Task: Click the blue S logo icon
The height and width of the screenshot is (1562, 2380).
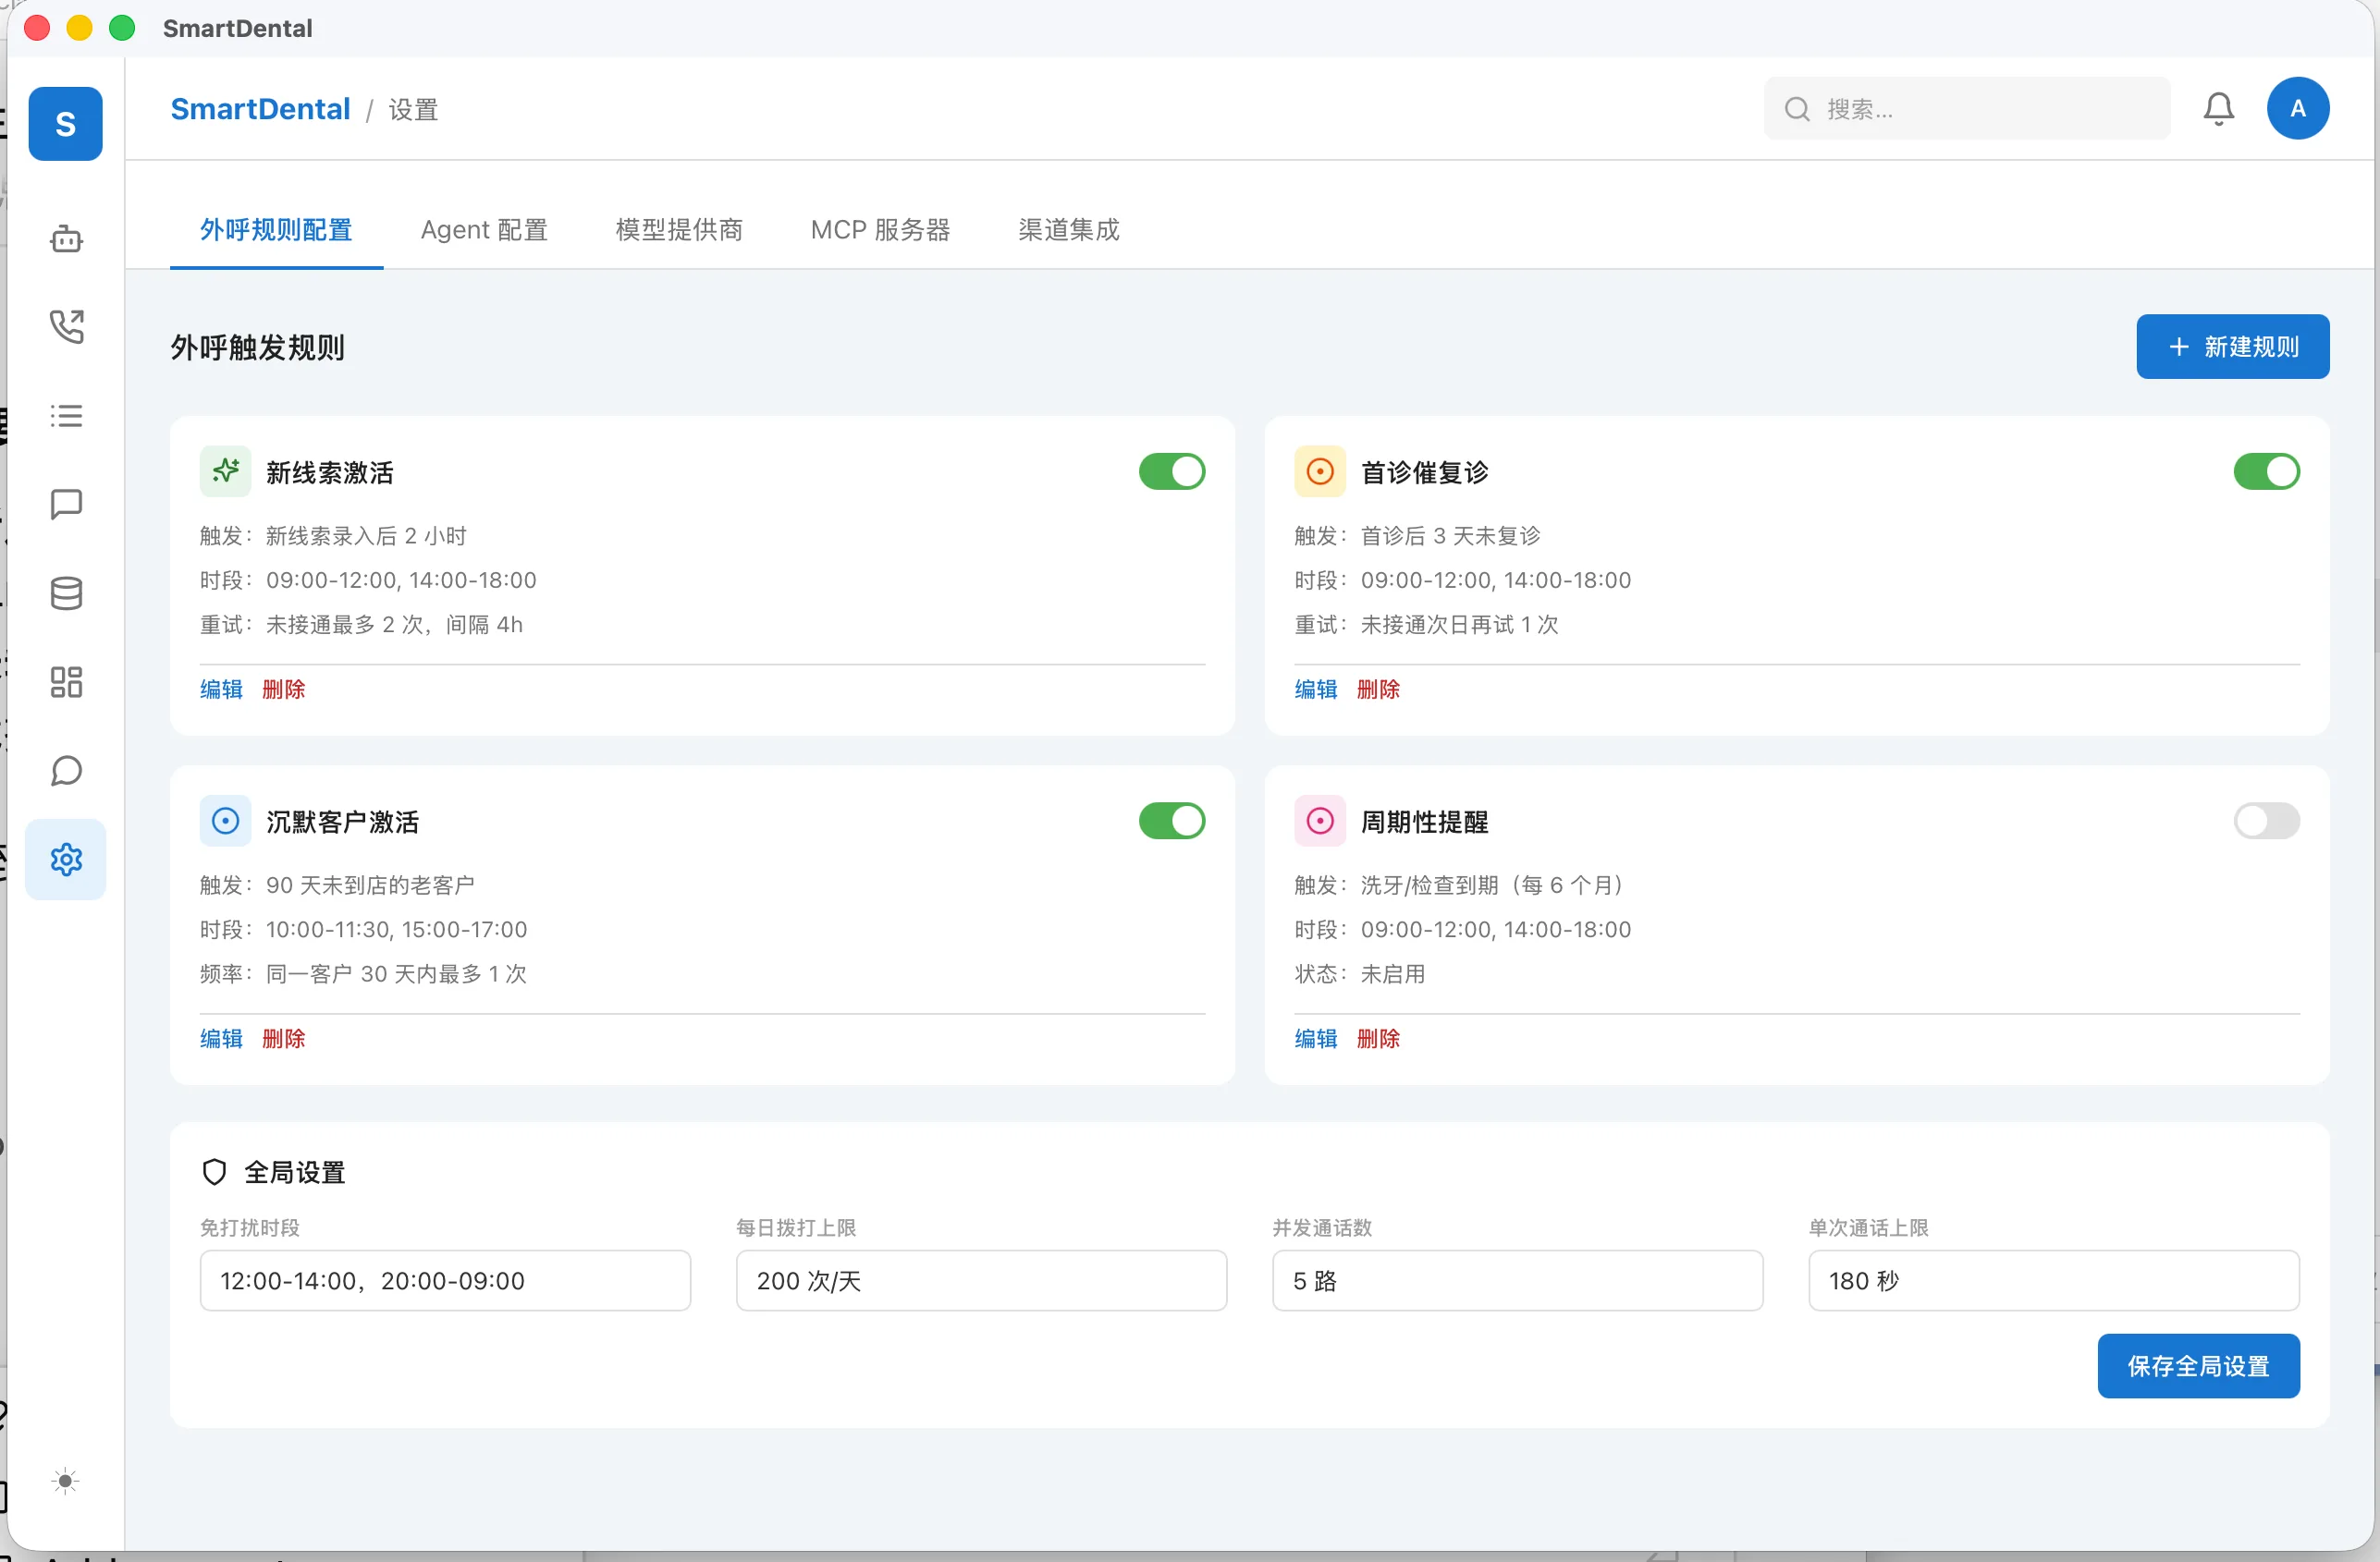Action: click(65, 124)
